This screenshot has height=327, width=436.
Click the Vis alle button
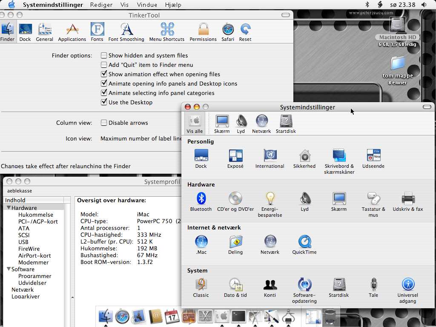(x=195, y=123)
